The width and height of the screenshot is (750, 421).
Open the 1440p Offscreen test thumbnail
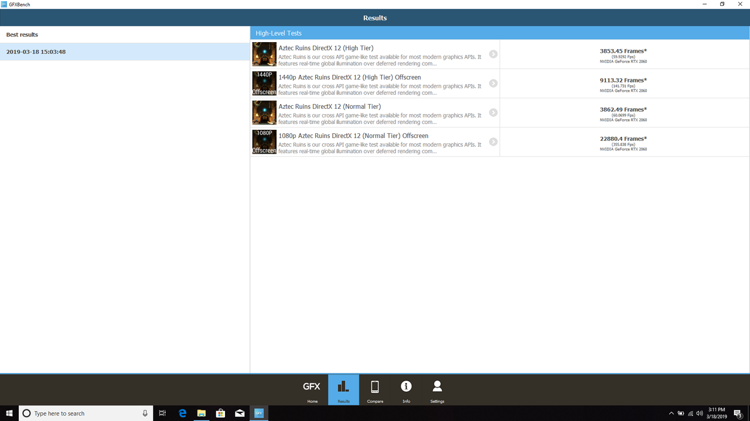click(264, 84)
